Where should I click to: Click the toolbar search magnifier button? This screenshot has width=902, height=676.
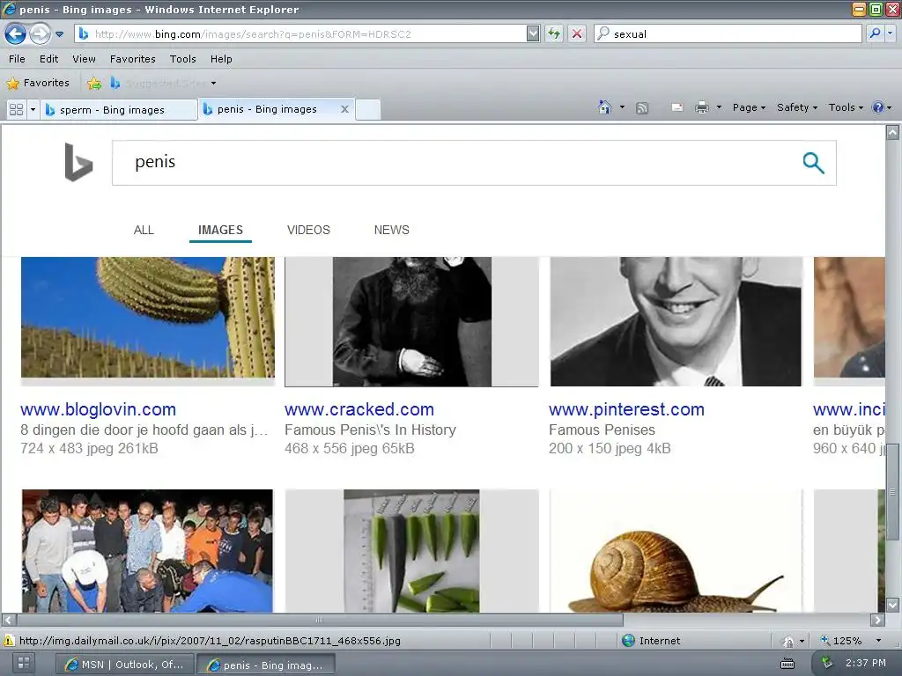(x=875, y=33)
